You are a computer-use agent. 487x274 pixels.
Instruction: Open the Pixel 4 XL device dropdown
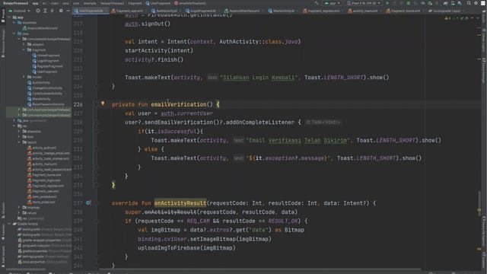(x=364, y=3)
